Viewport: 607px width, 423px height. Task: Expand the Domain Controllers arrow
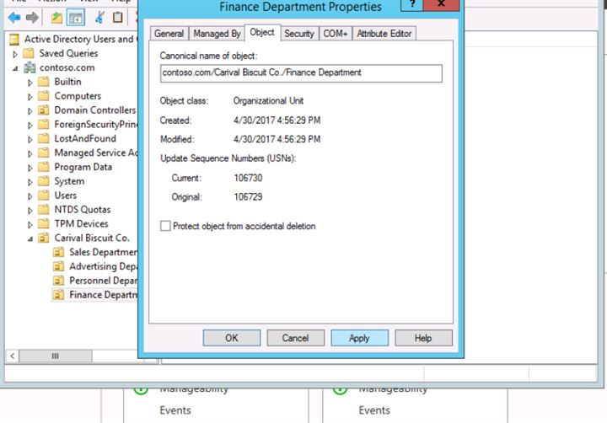click(30, 111)
